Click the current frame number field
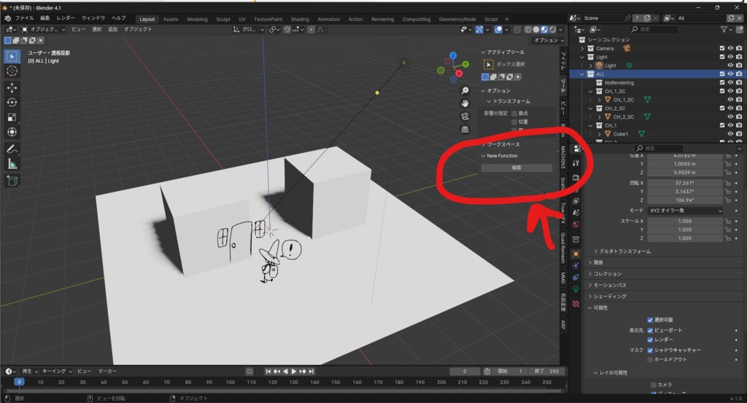 point(465,371)
